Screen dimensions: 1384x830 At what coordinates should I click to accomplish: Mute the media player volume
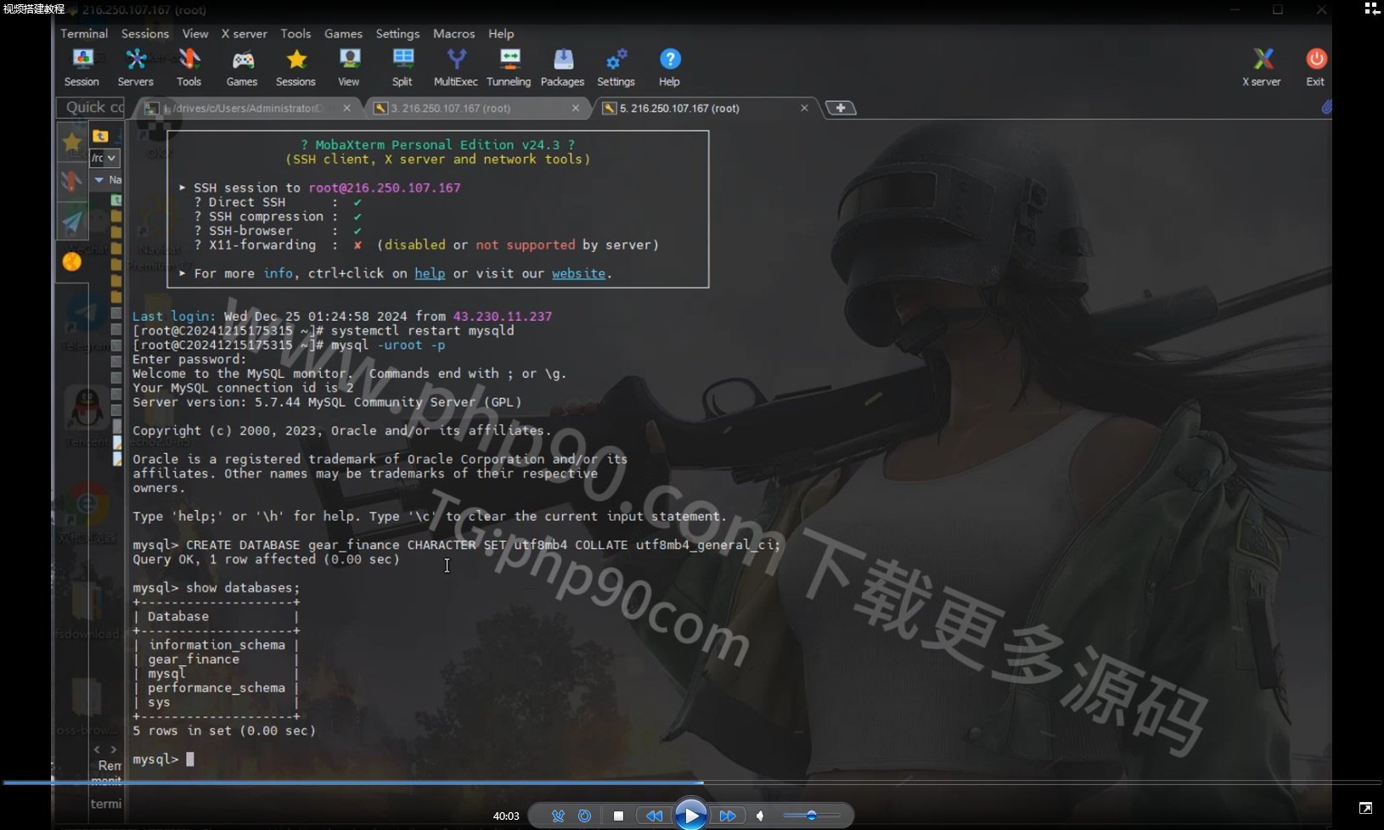(x=760, y=816)
